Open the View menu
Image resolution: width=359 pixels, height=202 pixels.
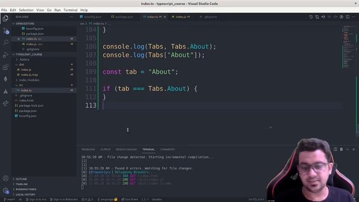[40, 10]
